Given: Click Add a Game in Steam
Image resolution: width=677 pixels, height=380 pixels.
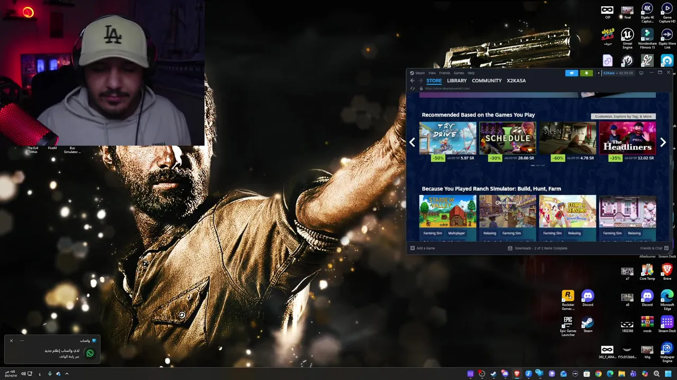Looking at the screenshot, I should tap(423, 248).
